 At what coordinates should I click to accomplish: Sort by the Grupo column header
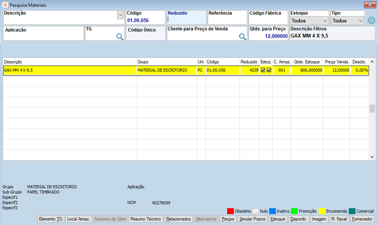tap(167, 62)
